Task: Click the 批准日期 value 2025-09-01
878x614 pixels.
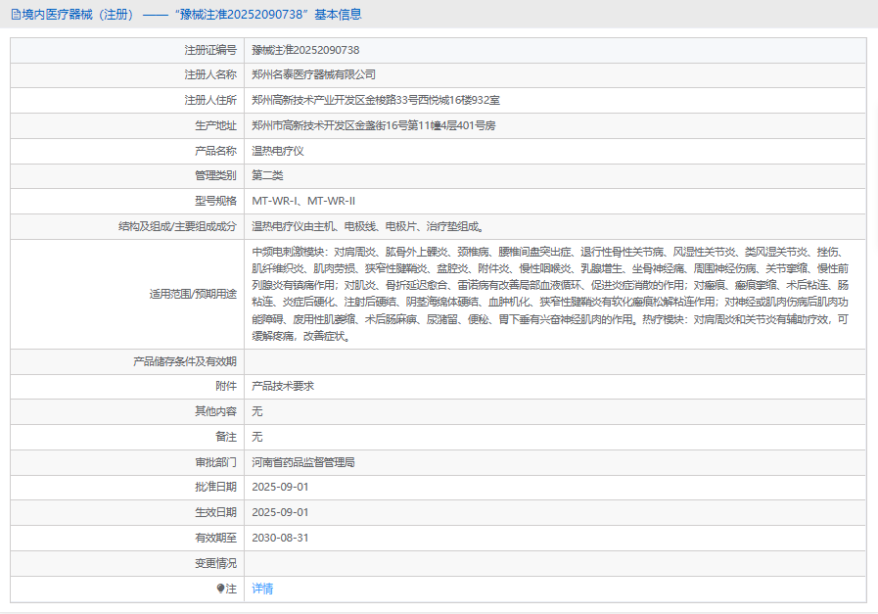Action: (x=280, y=487)
